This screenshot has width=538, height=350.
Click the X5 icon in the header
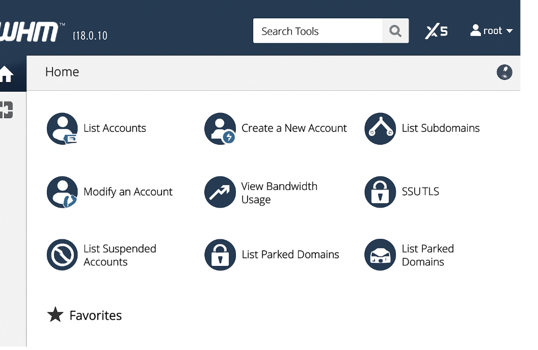pos(437,31)
